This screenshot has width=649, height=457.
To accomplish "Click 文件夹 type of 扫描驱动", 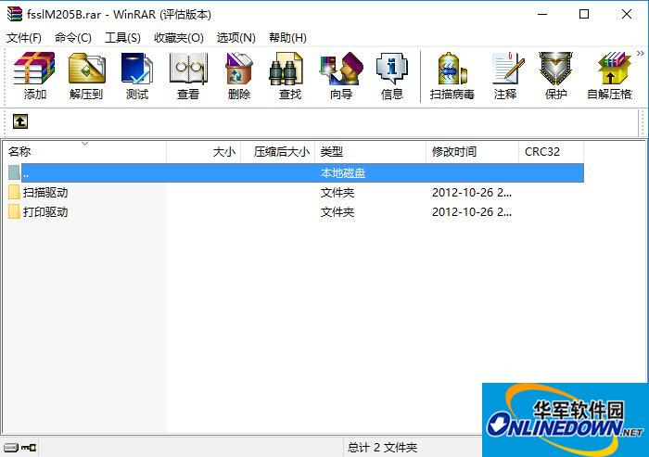I will point(337,193).
